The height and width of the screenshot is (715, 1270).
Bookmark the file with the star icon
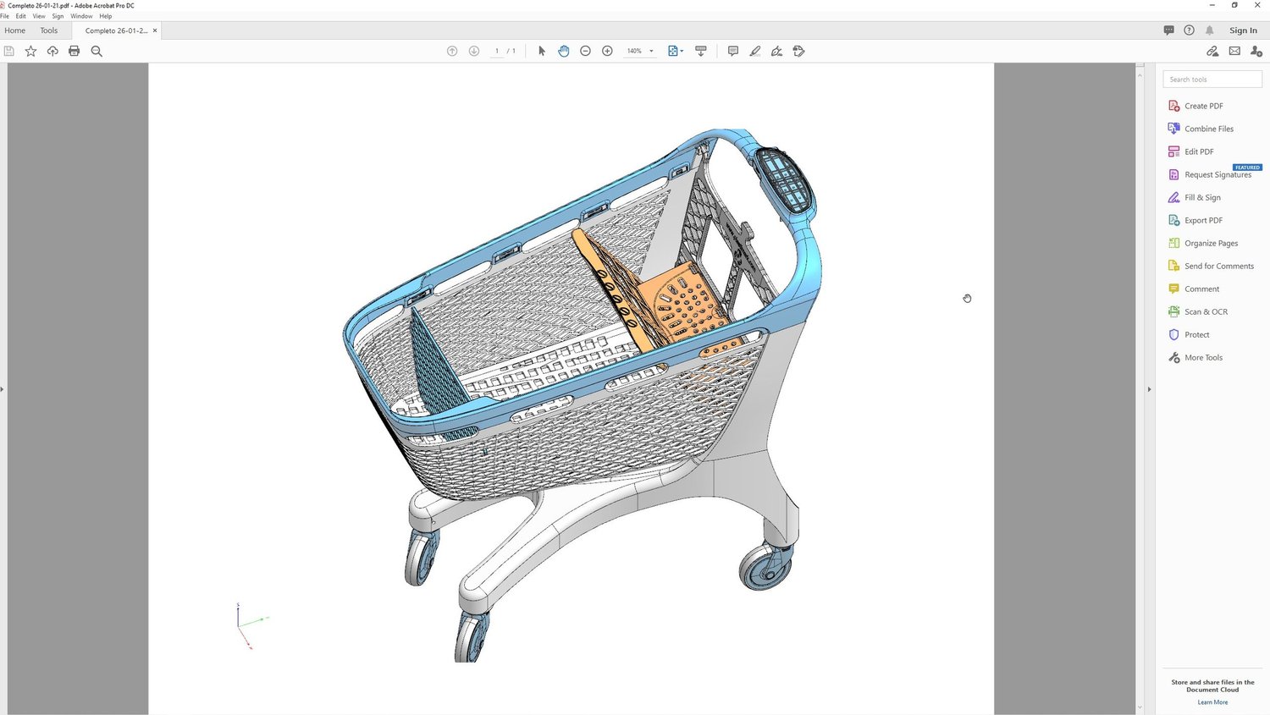[30, 51]
